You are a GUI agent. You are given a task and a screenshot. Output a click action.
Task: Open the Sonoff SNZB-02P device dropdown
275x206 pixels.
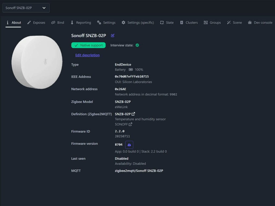pyautogui.click(x=26, y=8)
